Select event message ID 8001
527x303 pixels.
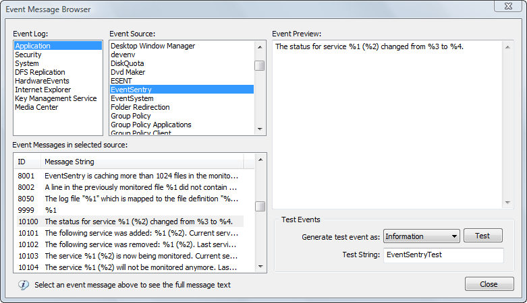click(130, 176)
